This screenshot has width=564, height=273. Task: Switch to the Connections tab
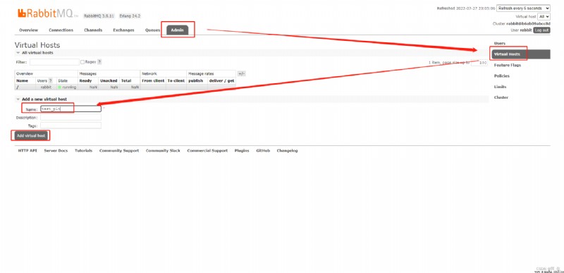[61, 30]
